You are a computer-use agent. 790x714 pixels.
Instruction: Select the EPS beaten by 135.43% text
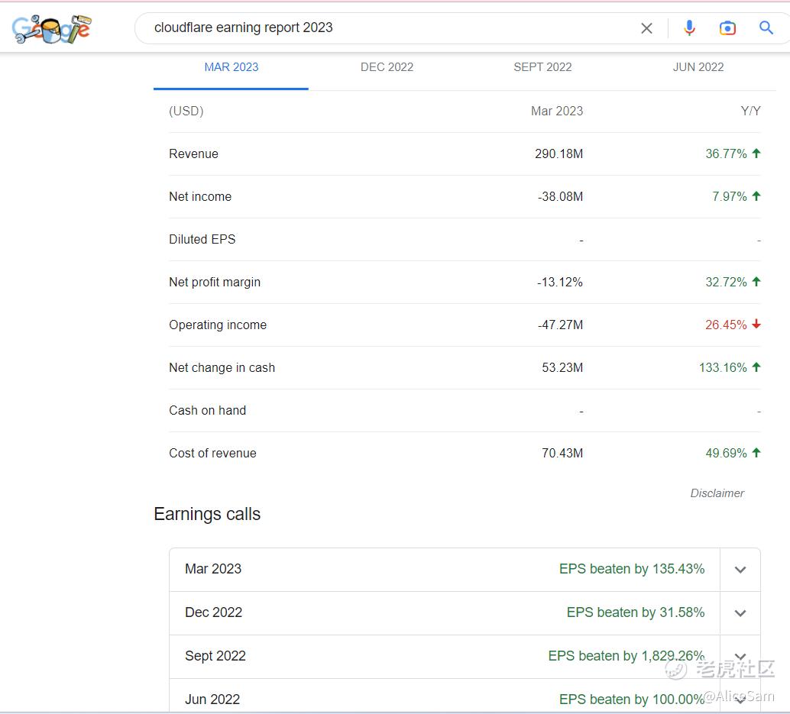tap(632, 570)
